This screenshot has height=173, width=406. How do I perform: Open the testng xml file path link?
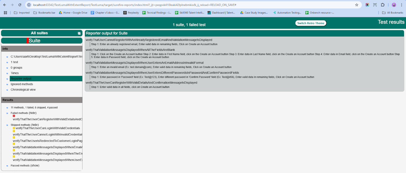(46, 57)
